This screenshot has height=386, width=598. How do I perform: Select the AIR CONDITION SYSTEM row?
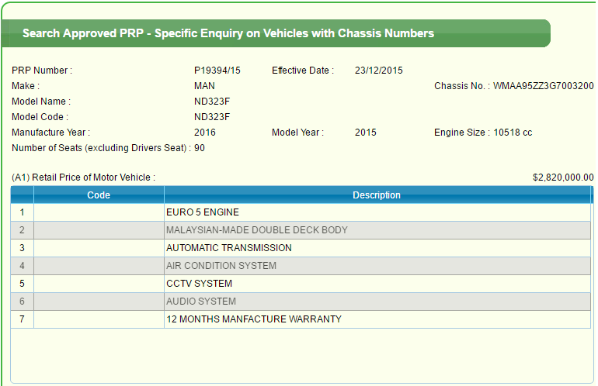tap(301, 266)
